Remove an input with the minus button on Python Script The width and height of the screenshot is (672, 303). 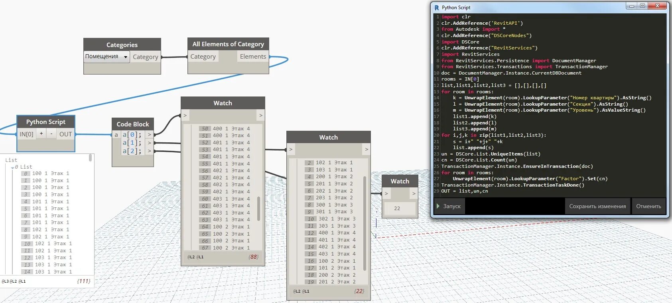tap(51, 134)
